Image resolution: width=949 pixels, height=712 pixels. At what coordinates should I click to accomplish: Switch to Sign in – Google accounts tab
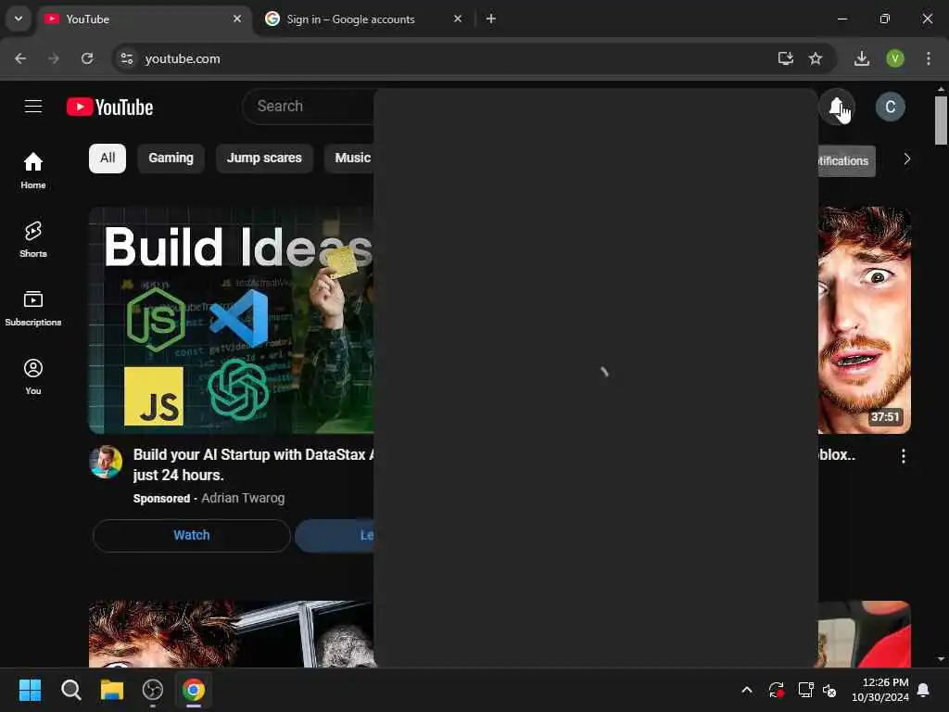coord(363,19)
